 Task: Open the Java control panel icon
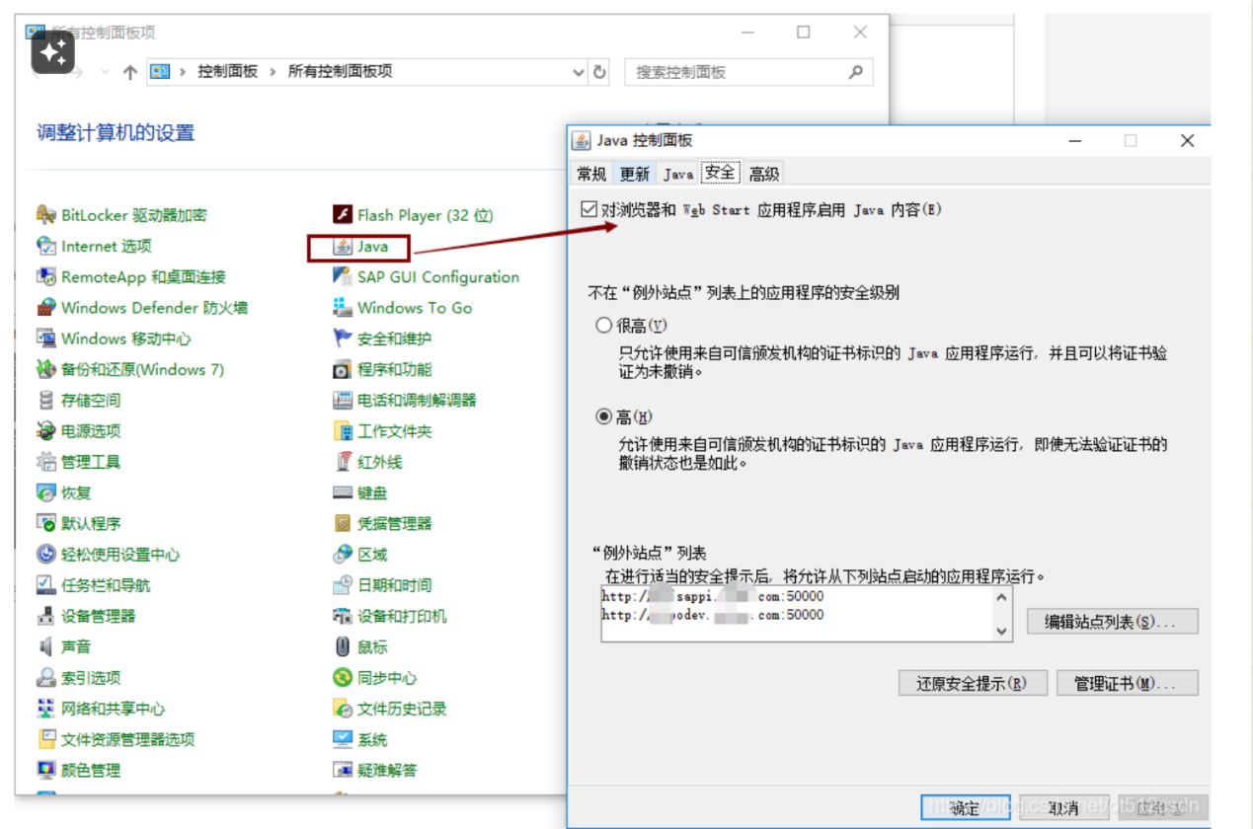[x=343, y=246]
